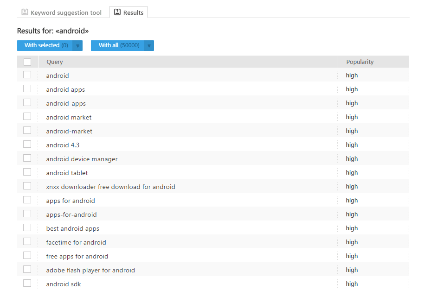Click the 'android-apps' query text

tap(66, 103)
